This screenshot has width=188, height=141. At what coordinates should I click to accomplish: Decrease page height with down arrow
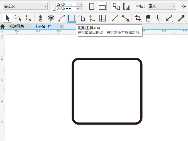[x=78, y=9]
